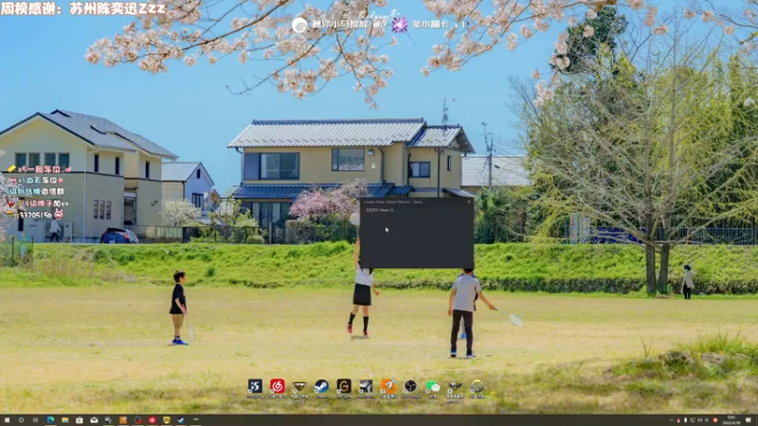Open the Steam desktop shortcut
Screen dimensions: 758x426
click(x=321, y=387)
